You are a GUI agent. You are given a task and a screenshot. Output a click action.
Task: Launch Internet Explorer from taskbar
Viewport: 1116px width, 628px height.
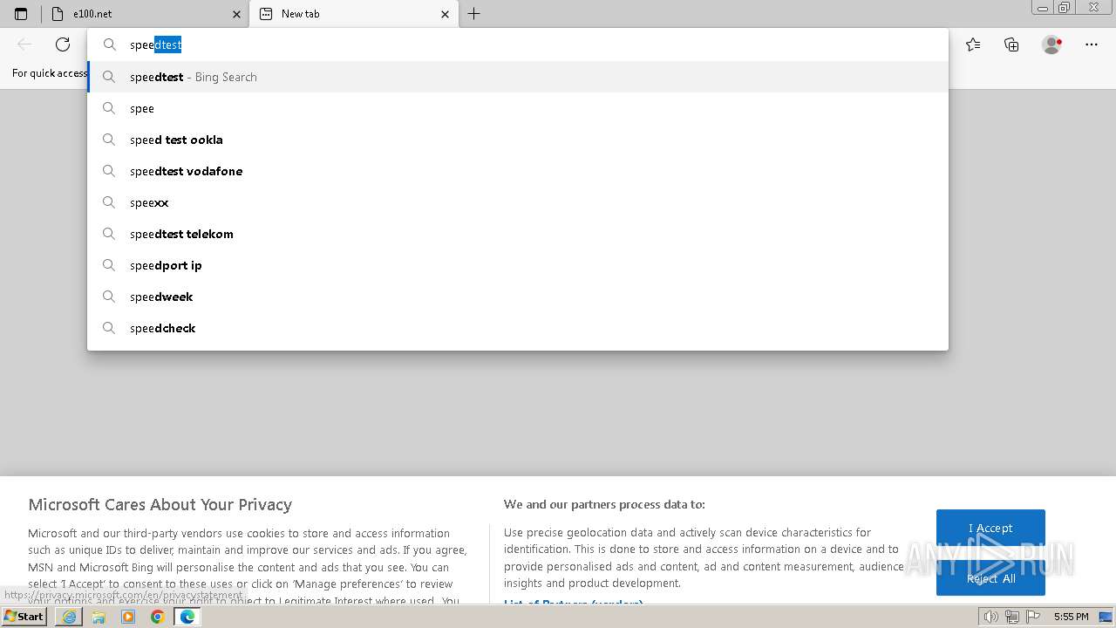[69, 617]
